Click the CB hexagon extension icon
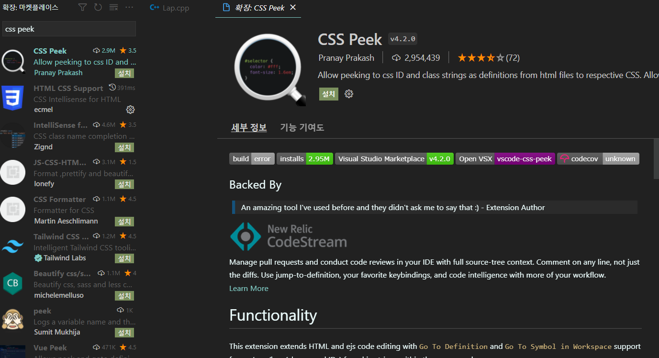This screenshot has height=358, width=659. (13, 283)
